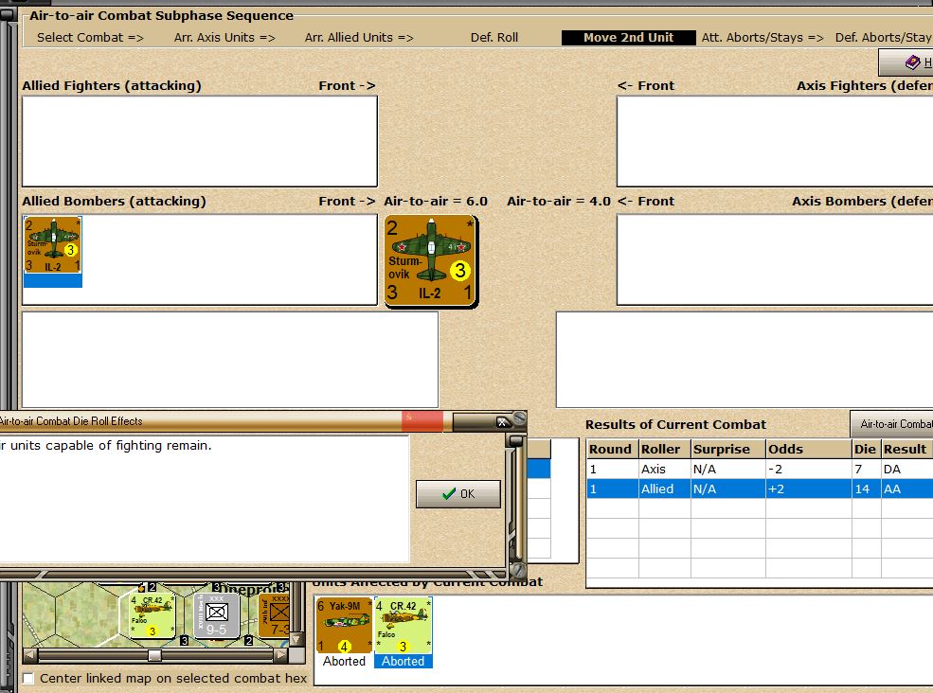The height and width of the screenshot is (693, 933).
Task: Select the CR.42 Falco aborted unit counter
Action: (x=404, y=626)
